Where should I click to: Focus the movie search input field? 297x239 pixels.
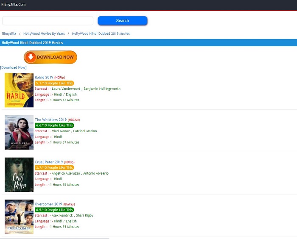click(48, 21)
